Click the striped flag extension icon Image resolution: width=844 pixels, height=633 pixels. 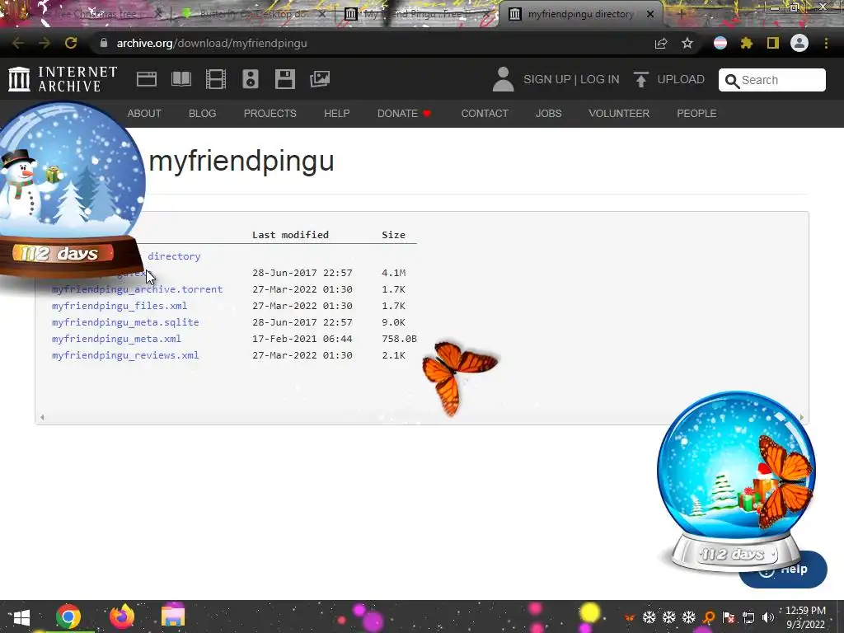tap(720, 43)
